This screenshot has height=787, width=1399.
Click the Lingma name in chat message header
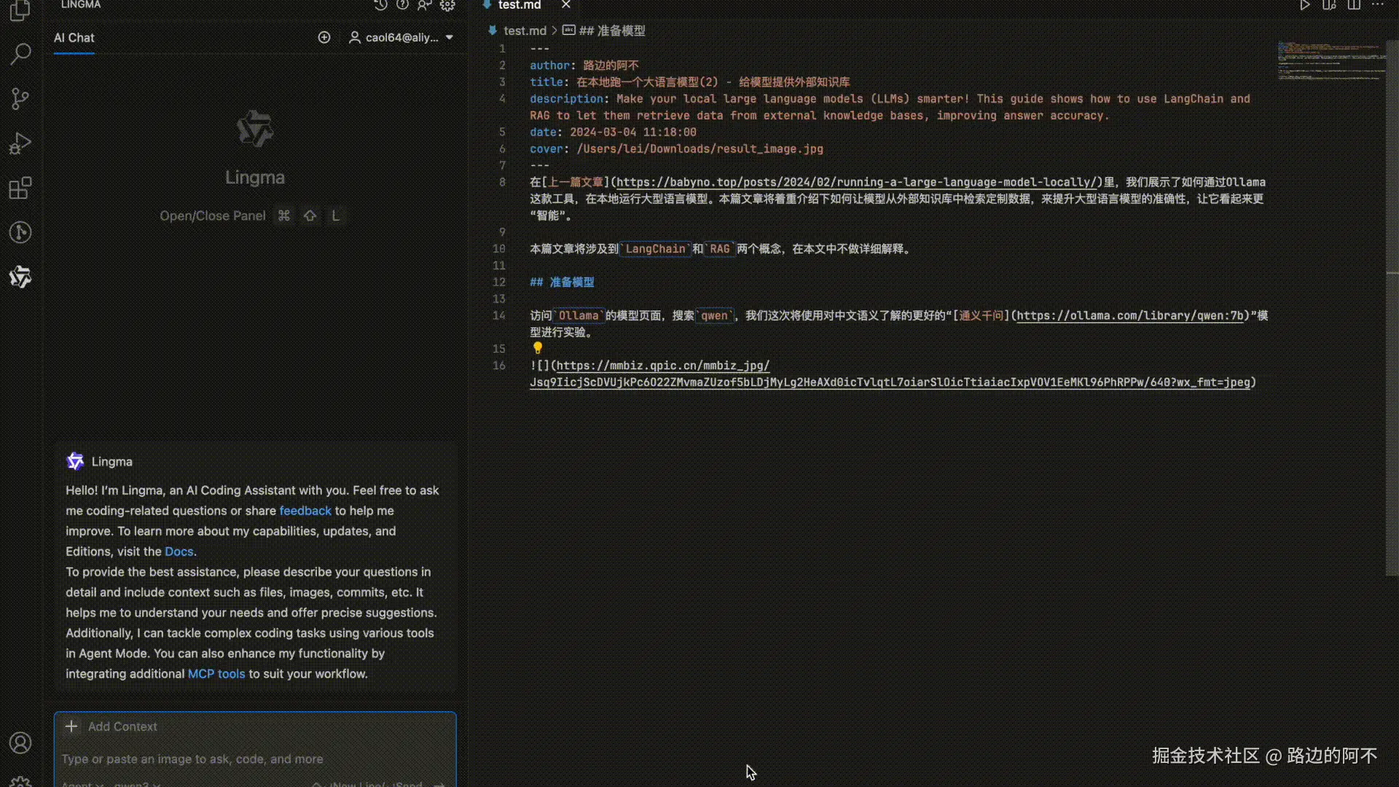click(112, 461)
